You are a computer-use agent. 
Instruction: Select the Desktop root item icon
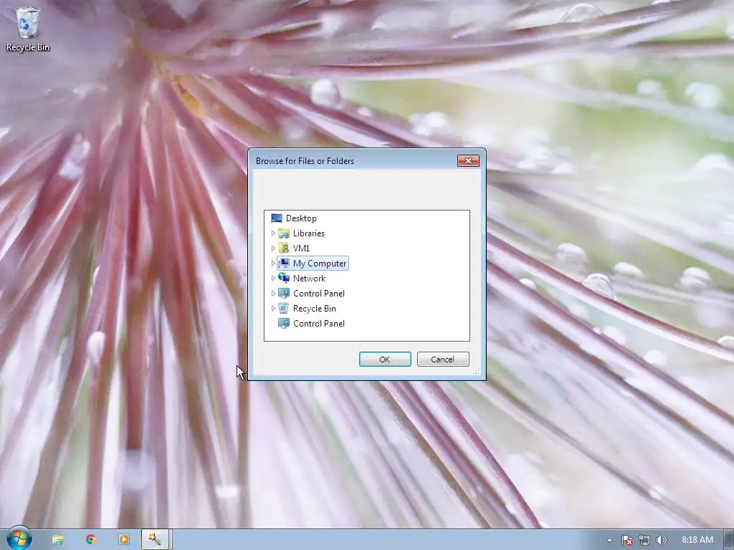pyautogui.click(x=277, y=218)
